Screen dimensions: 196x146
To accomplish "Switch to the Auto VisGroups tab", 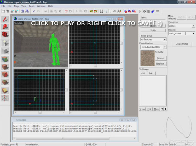I will pos(151,73).
